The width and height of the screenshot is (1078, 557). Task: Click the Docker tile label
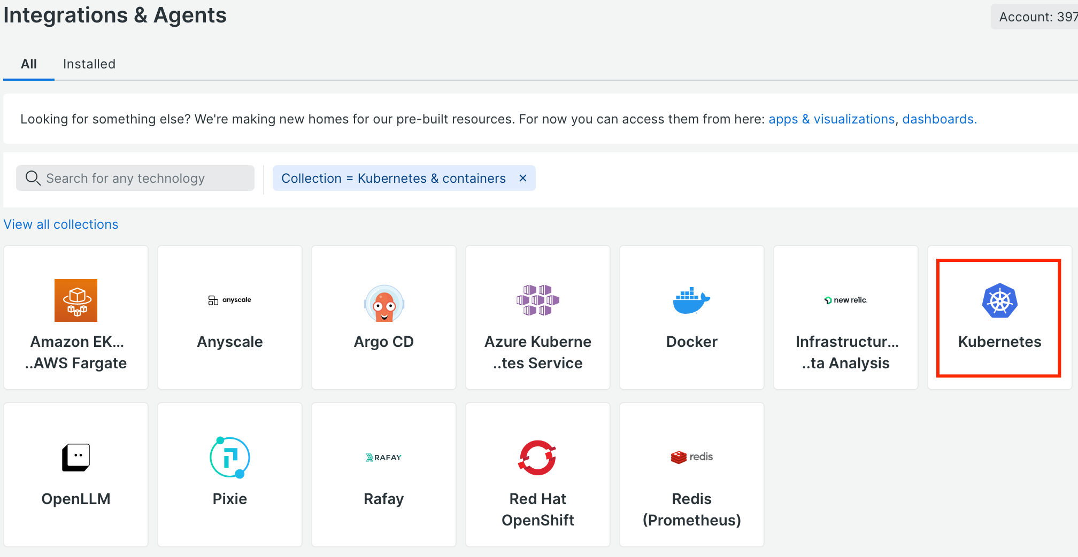[692, 342]
